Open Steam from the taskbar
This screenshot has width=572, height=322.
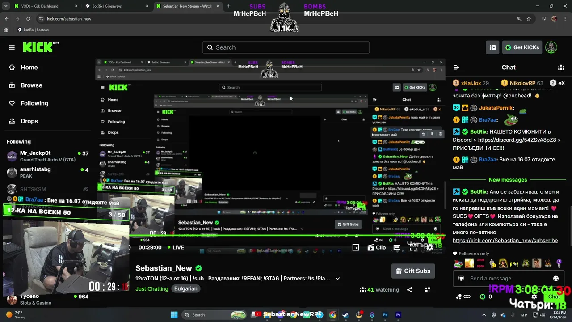[346, 315]
